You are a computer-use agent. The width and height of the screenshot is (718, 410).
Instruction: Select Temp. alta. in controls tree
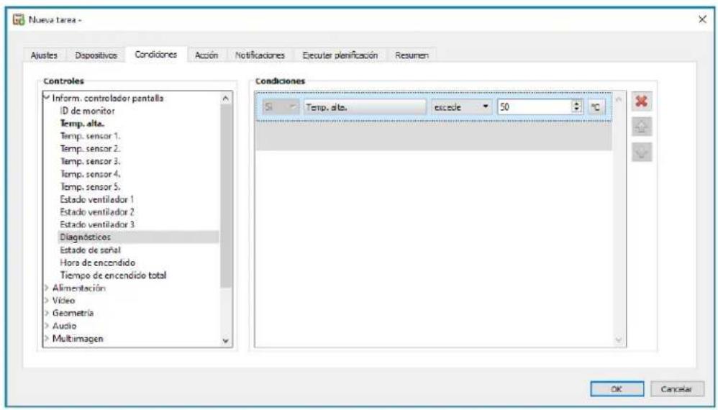83,124
